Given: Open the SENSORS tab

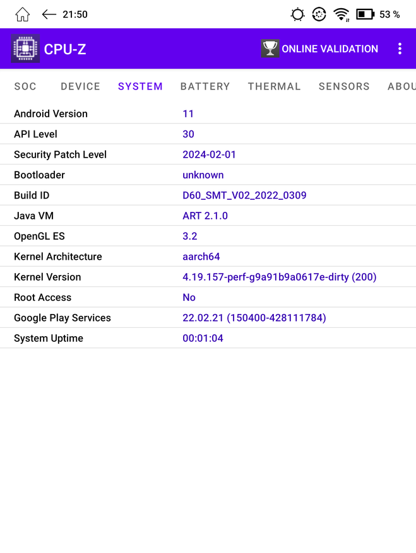Looking at the screenshot, I should (344, 86).
